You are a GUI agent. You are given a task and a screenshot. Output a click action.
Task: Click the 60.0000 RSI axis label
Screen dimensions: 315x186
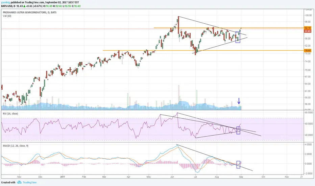point(308,124)
